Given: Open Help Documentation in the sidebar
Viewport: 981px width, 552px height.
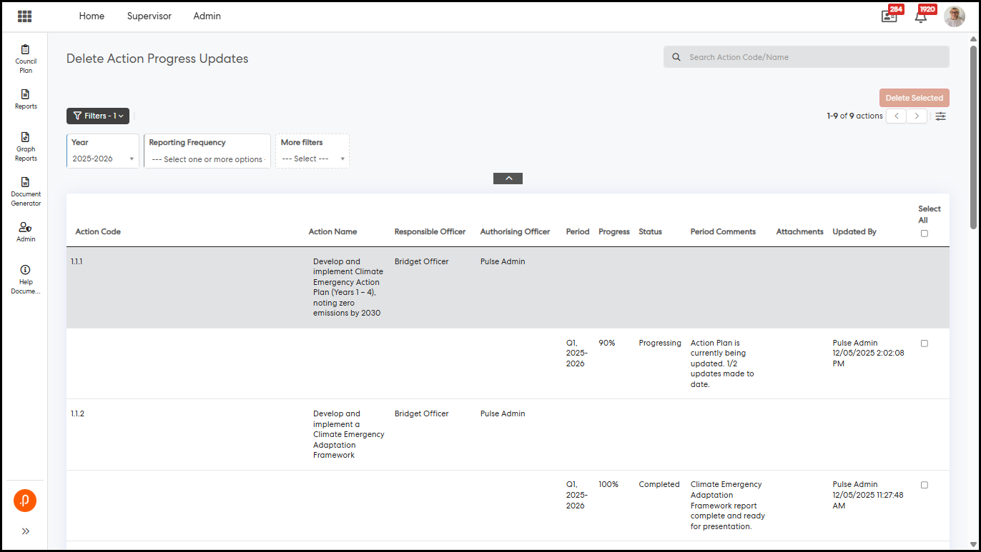Looking at the screenshot, I should [26, 278].
